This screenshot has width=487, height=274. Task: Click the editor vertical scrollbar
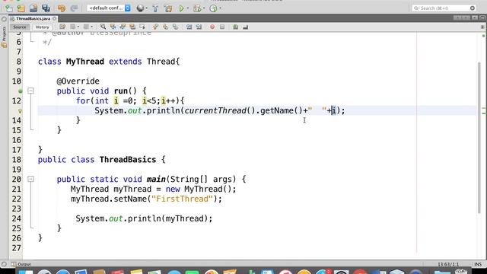tap(479, 138)
